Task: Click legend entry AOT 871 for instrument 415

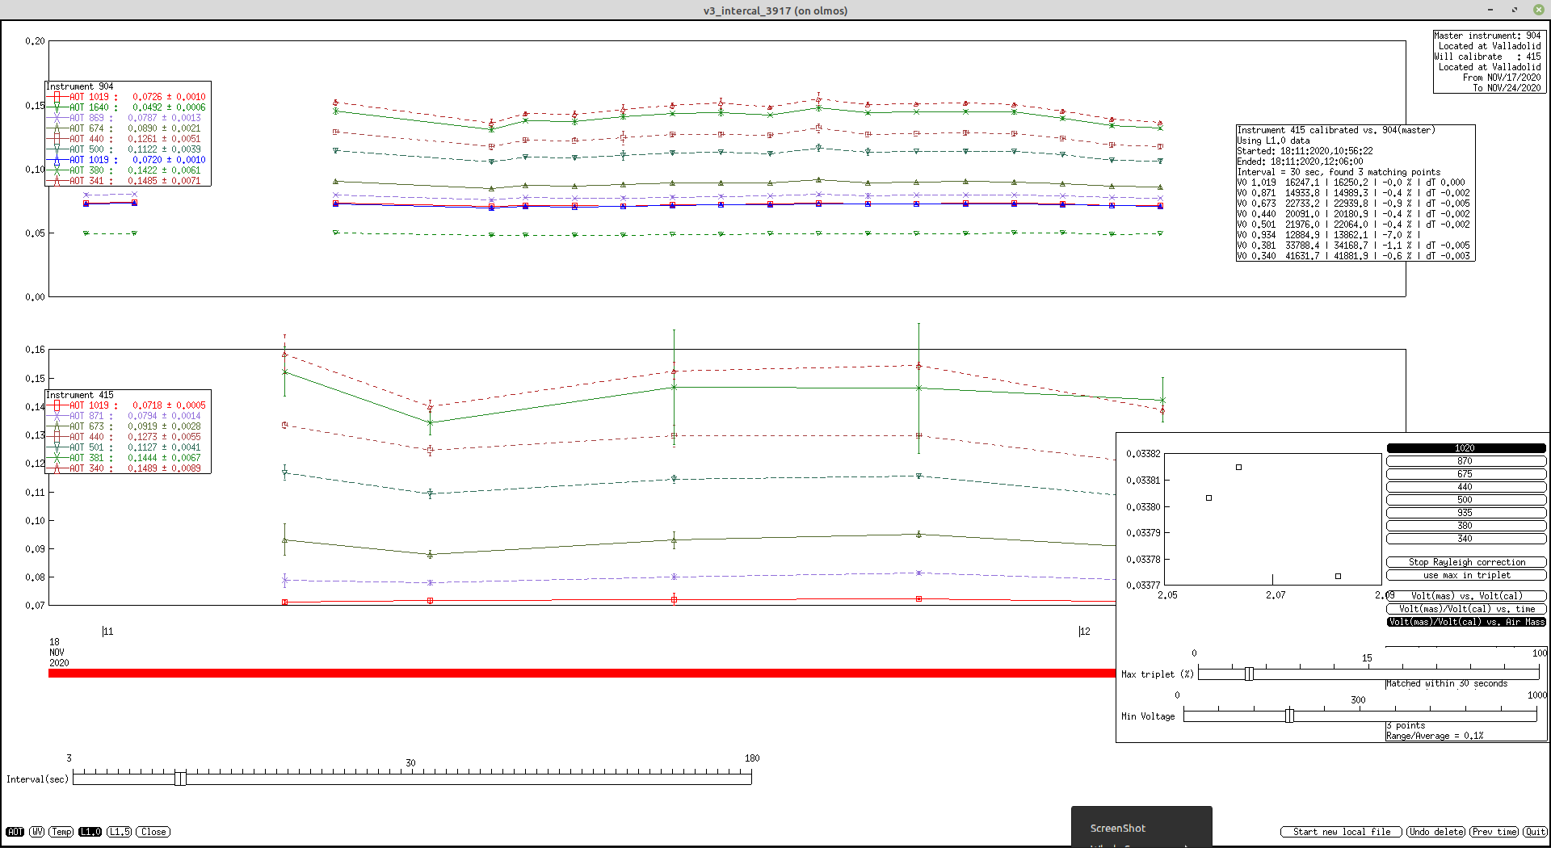Action: pyautogui.click(x=127, y=416)
